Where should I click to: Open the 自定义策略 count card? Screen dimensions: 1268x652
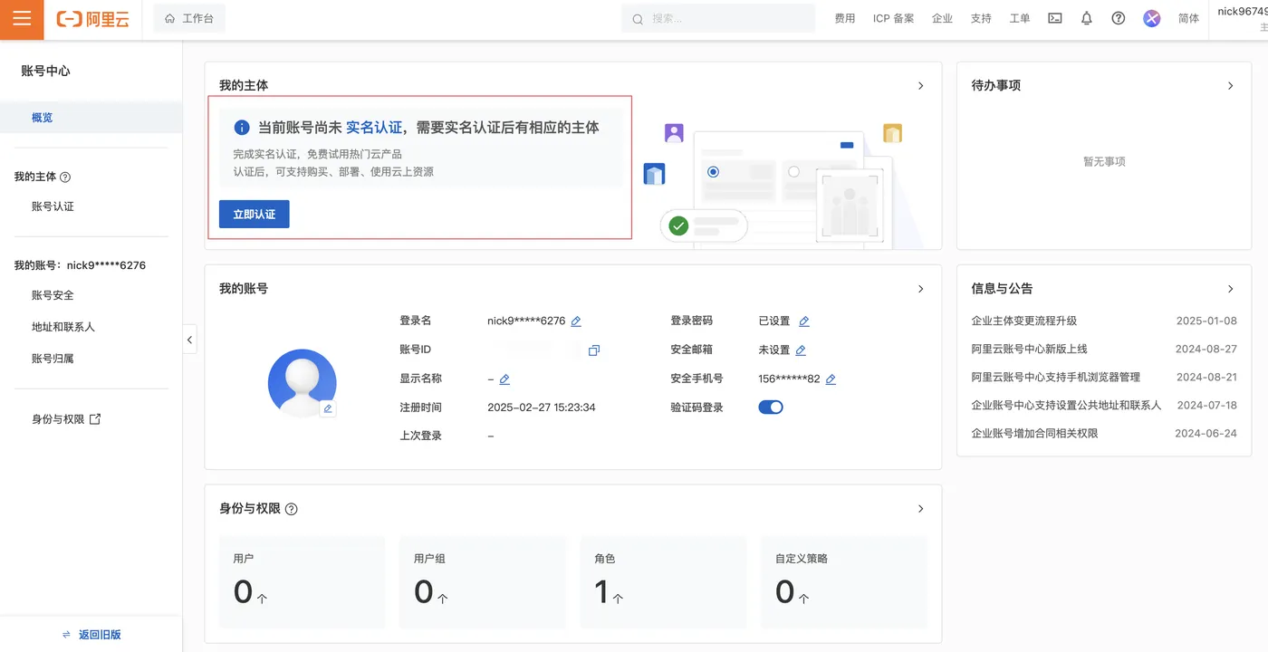point(844,582)
